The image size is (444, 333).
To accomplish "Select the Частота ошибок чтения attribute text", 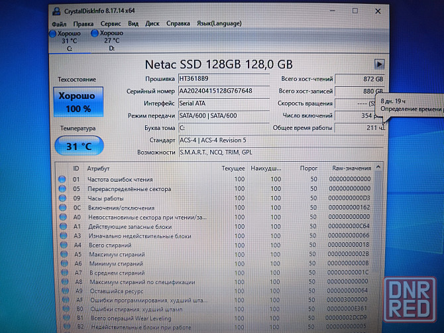I will [120, 179].
